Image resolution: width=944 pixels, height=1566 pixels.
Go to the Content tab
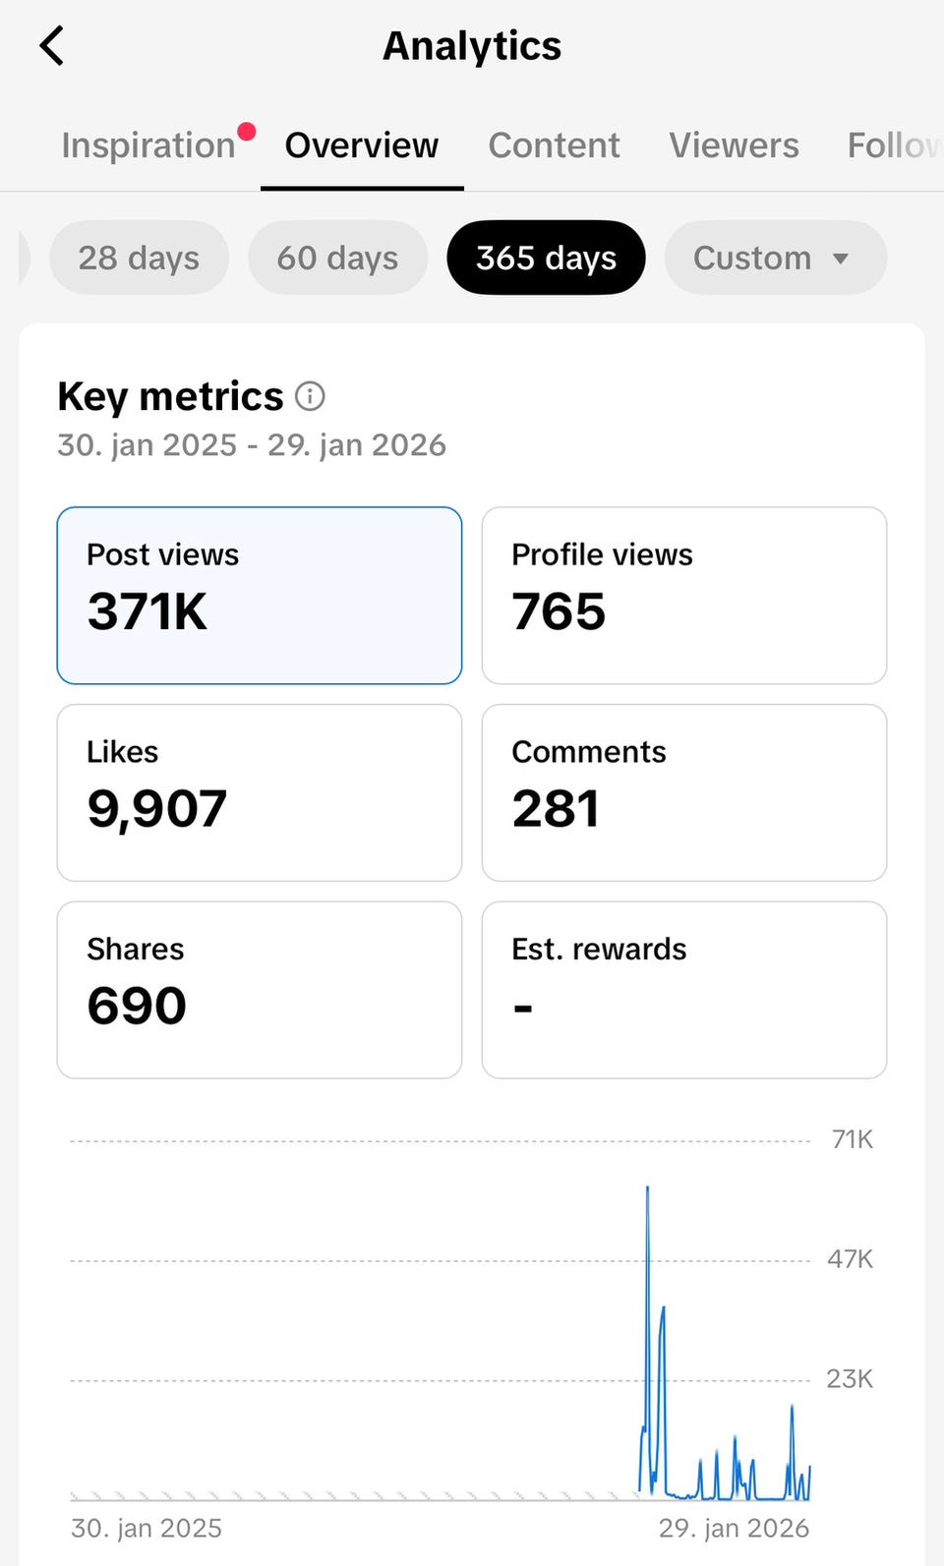[x=554, y=145]
